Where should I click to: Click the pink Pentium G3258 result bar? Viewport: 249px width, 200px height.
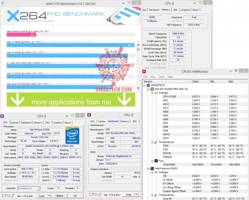tap(21, 35)
